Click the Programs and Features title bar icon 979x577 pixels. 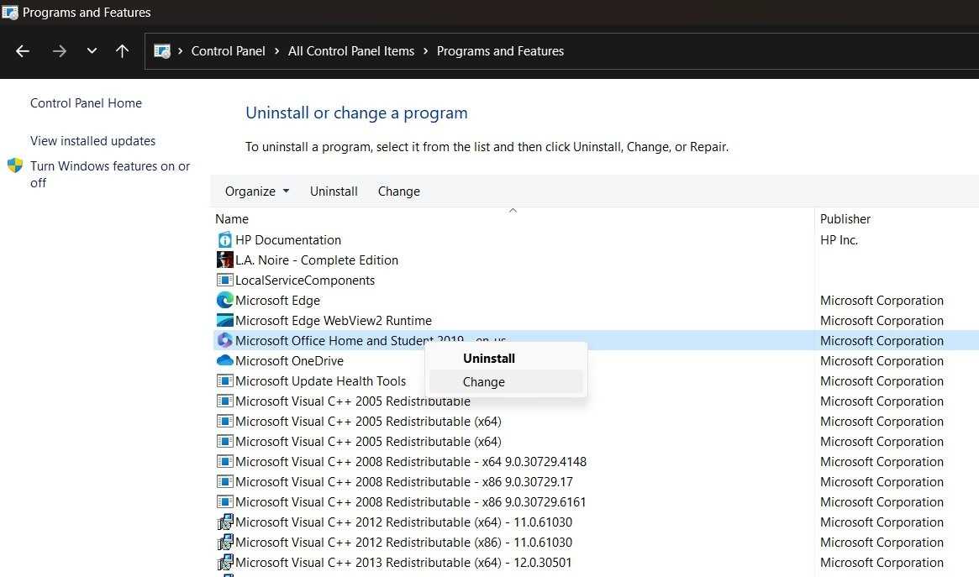pos(10,12)
